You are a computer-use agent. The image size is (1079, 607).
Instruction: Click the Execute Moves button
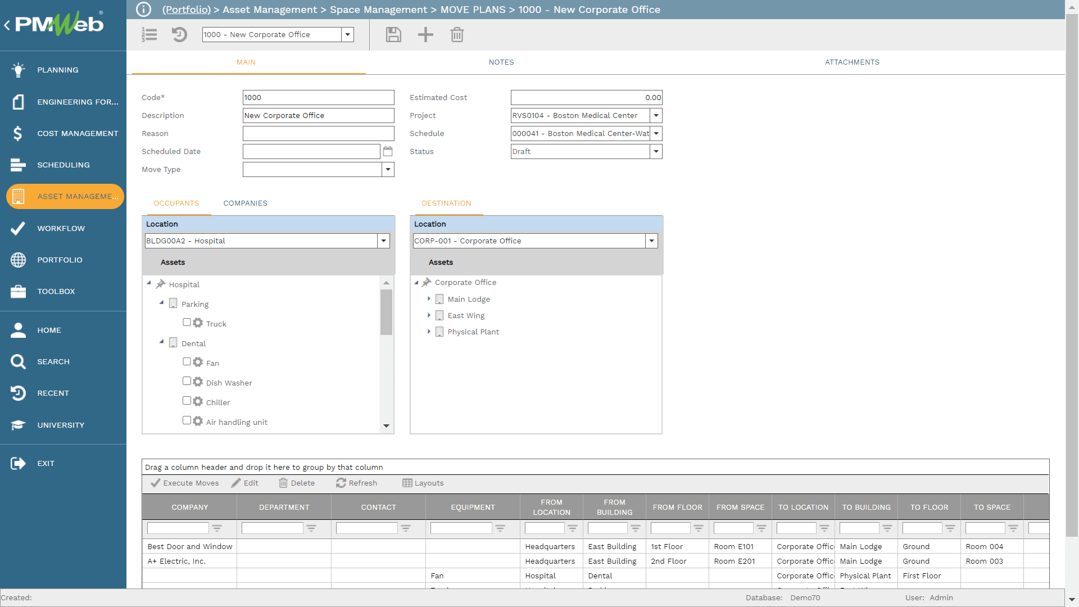click(x=185, y=483)
